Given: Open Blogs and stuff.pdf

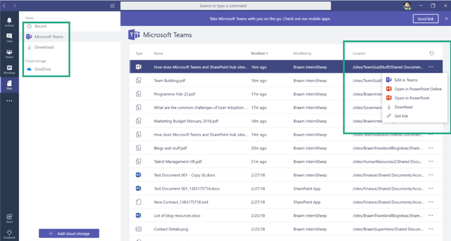Looking at the screenshot, I should point(170,148).
